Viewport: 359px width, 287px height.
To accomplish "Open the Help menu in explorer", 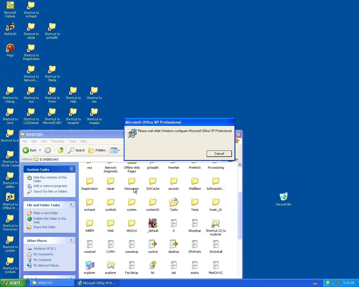I will point(83,141).
